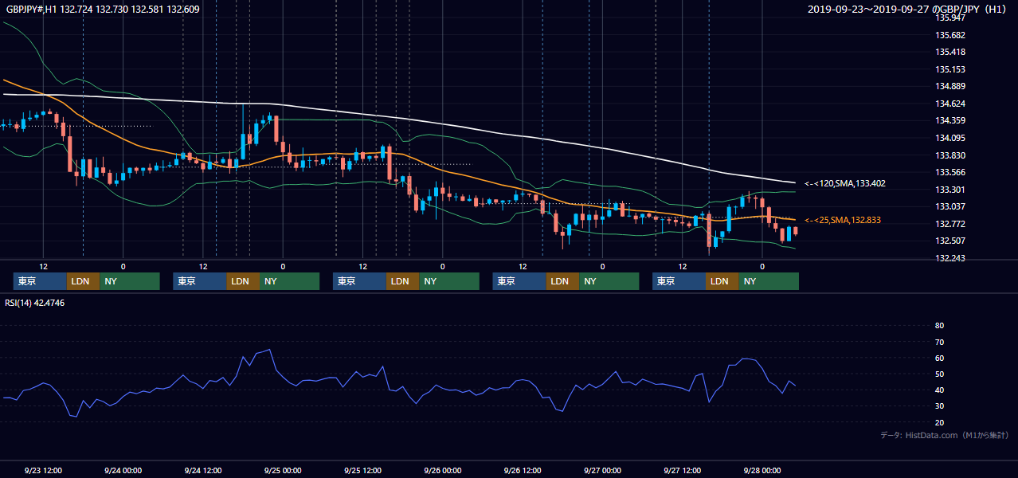Click price axis value 134.359
The image size is (1018, 478).
949,121
